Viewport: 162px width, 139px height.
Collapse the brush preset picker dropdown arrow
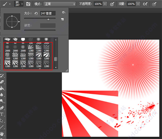[22, 4]
